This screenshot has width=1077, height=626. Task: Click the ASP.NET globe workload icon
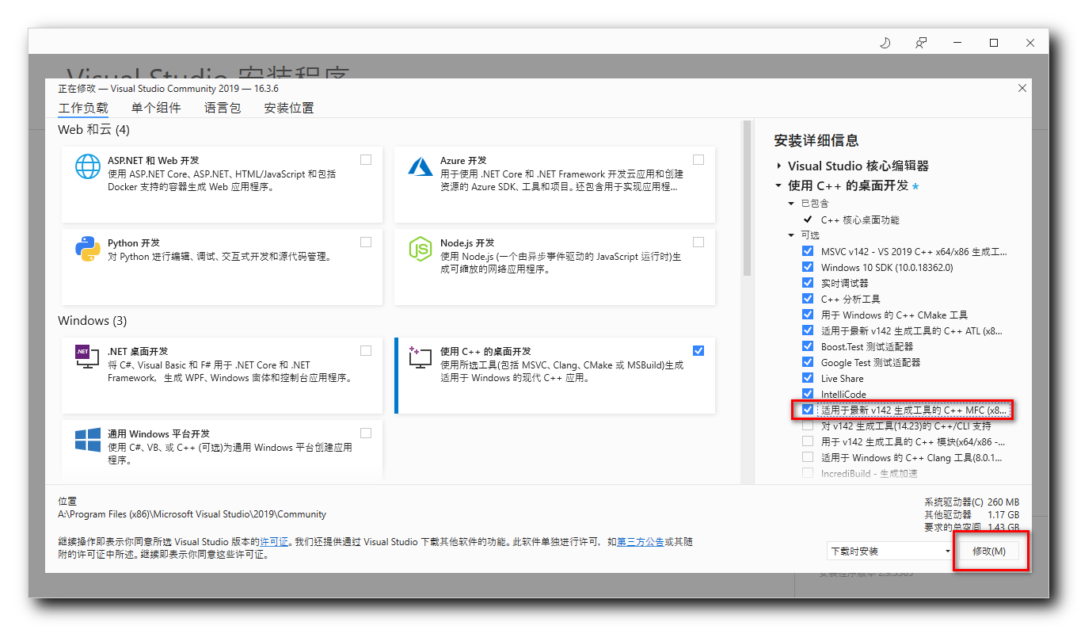click(x=88, y=166)
